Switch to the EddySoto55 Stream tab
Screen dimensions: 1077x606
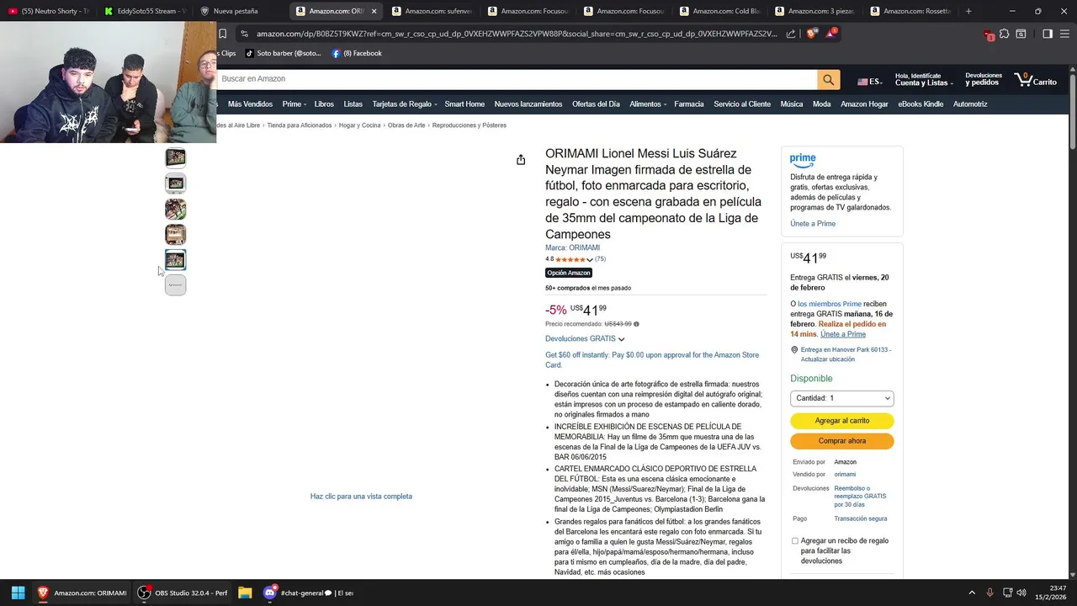click(145, 11)
